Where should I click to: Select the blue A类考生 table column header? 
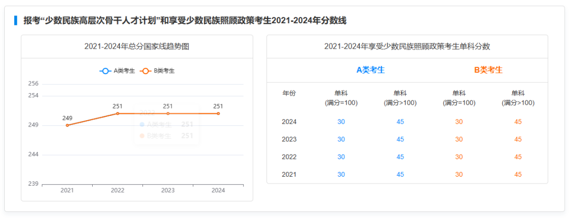[370, 70]
